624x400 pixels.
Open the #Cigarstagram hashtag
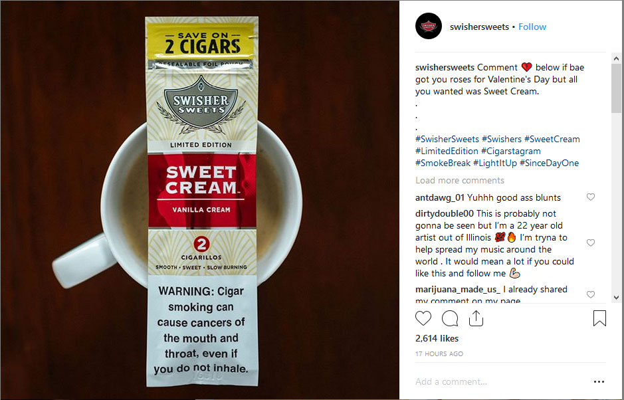[510, 151]
